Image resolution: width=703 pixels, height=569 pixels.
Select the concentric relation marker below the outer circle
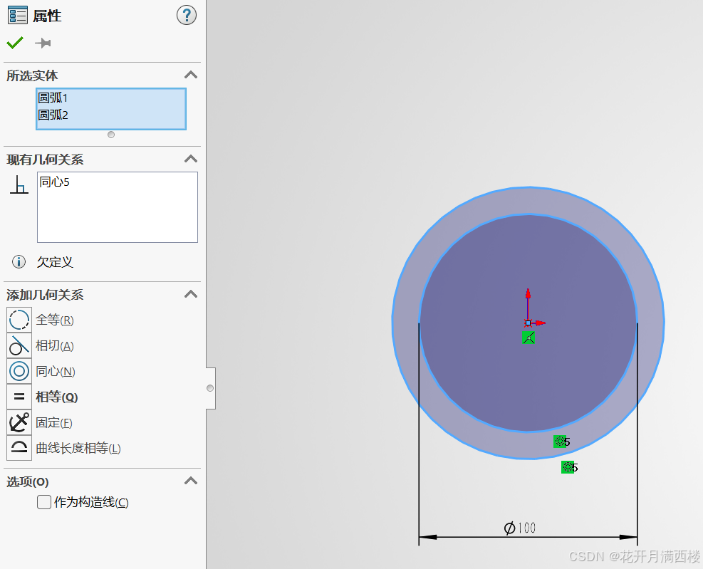tap(569, 467)
